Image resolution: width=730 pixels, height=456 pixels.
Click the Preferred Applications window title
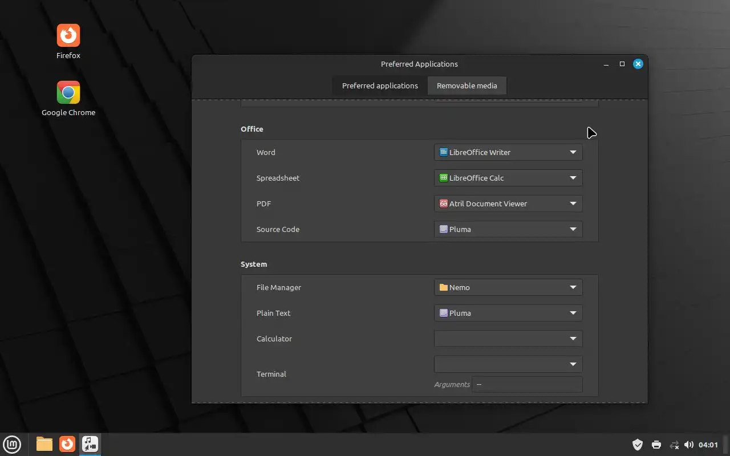pos(419,64)
